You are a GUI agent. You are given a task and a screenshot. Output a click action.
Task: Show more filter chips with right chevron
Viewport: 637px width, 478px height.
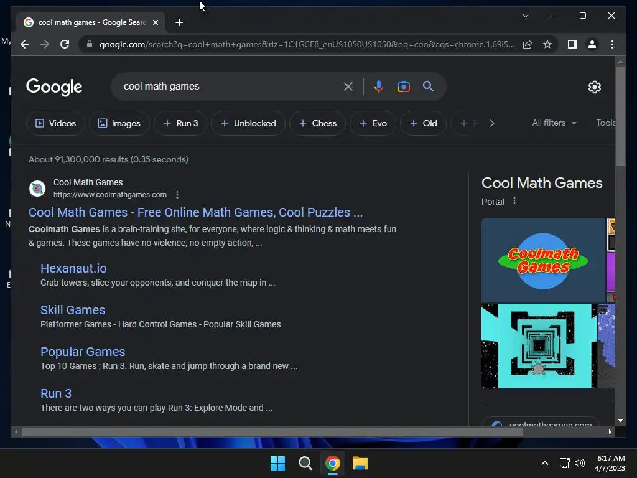point(492,123)
